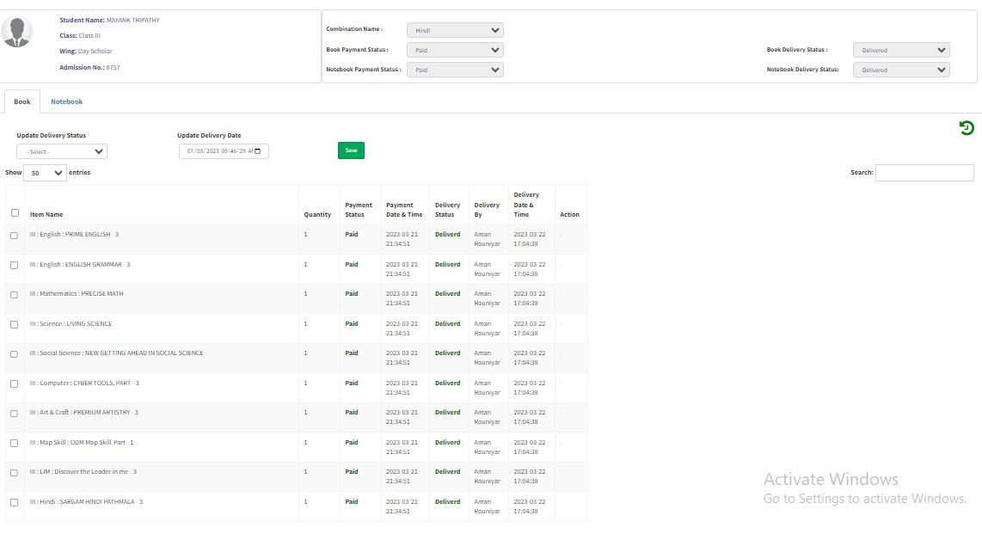982x534 pixels.
Task: Select the PRECISE MATH row checkbox
Action: click(x=15, y=295)
